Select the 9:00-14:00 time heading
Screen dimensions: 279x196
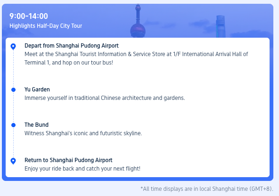[29, 16]
